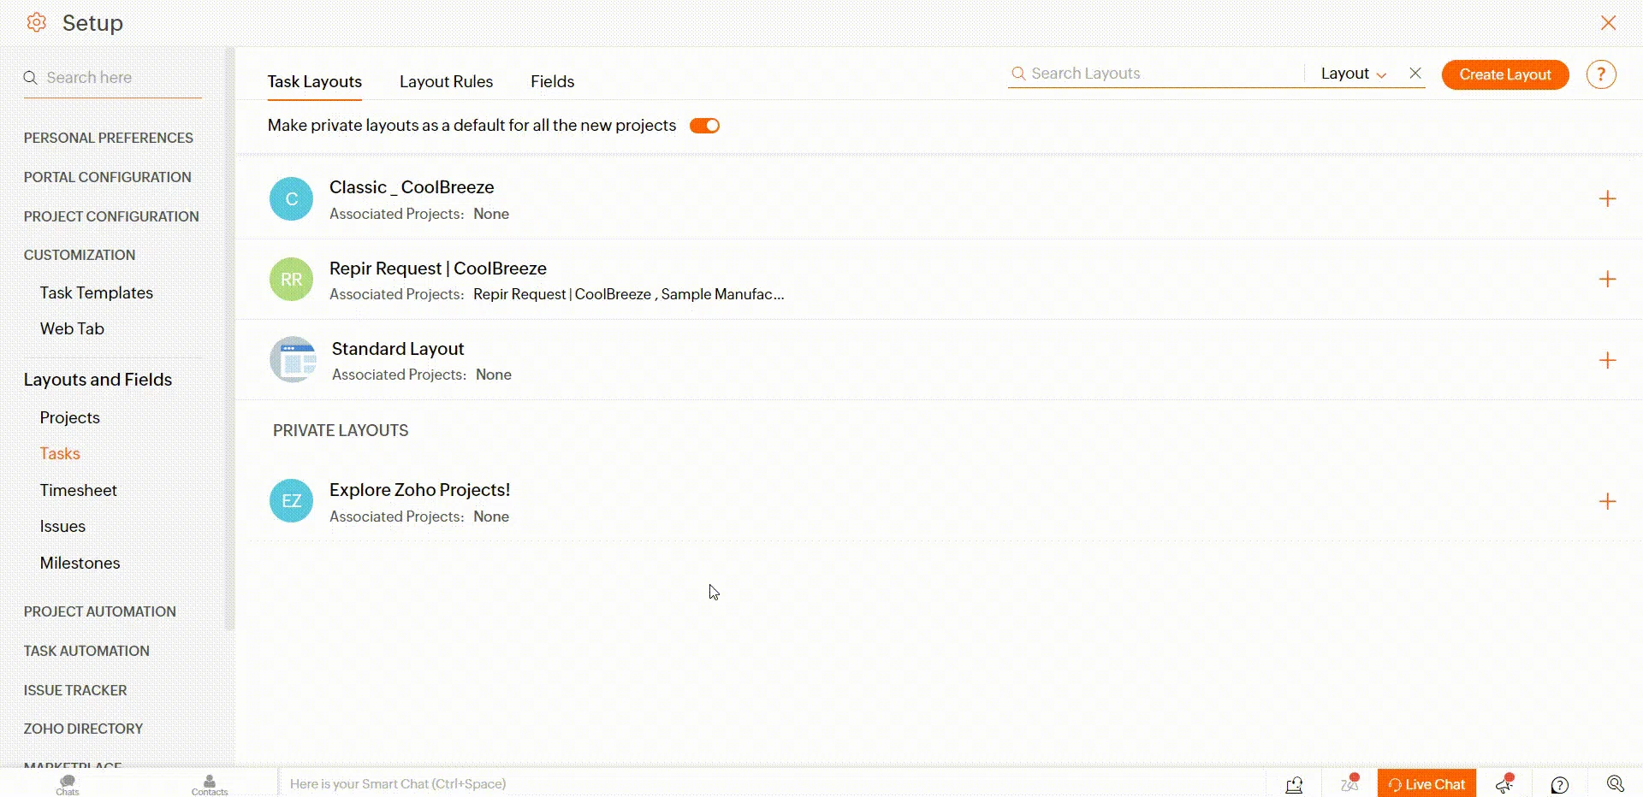Click the bottom-right search magnifier icon
Viewport: 1643px width, 797px height.
point(1615,783)
